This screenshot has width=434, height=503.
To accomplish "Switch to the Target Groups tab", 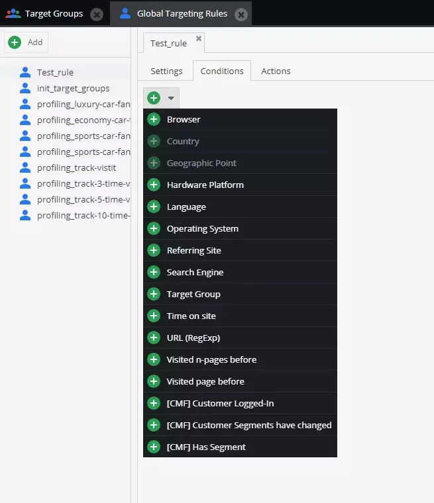I will [x=54, y=13].
